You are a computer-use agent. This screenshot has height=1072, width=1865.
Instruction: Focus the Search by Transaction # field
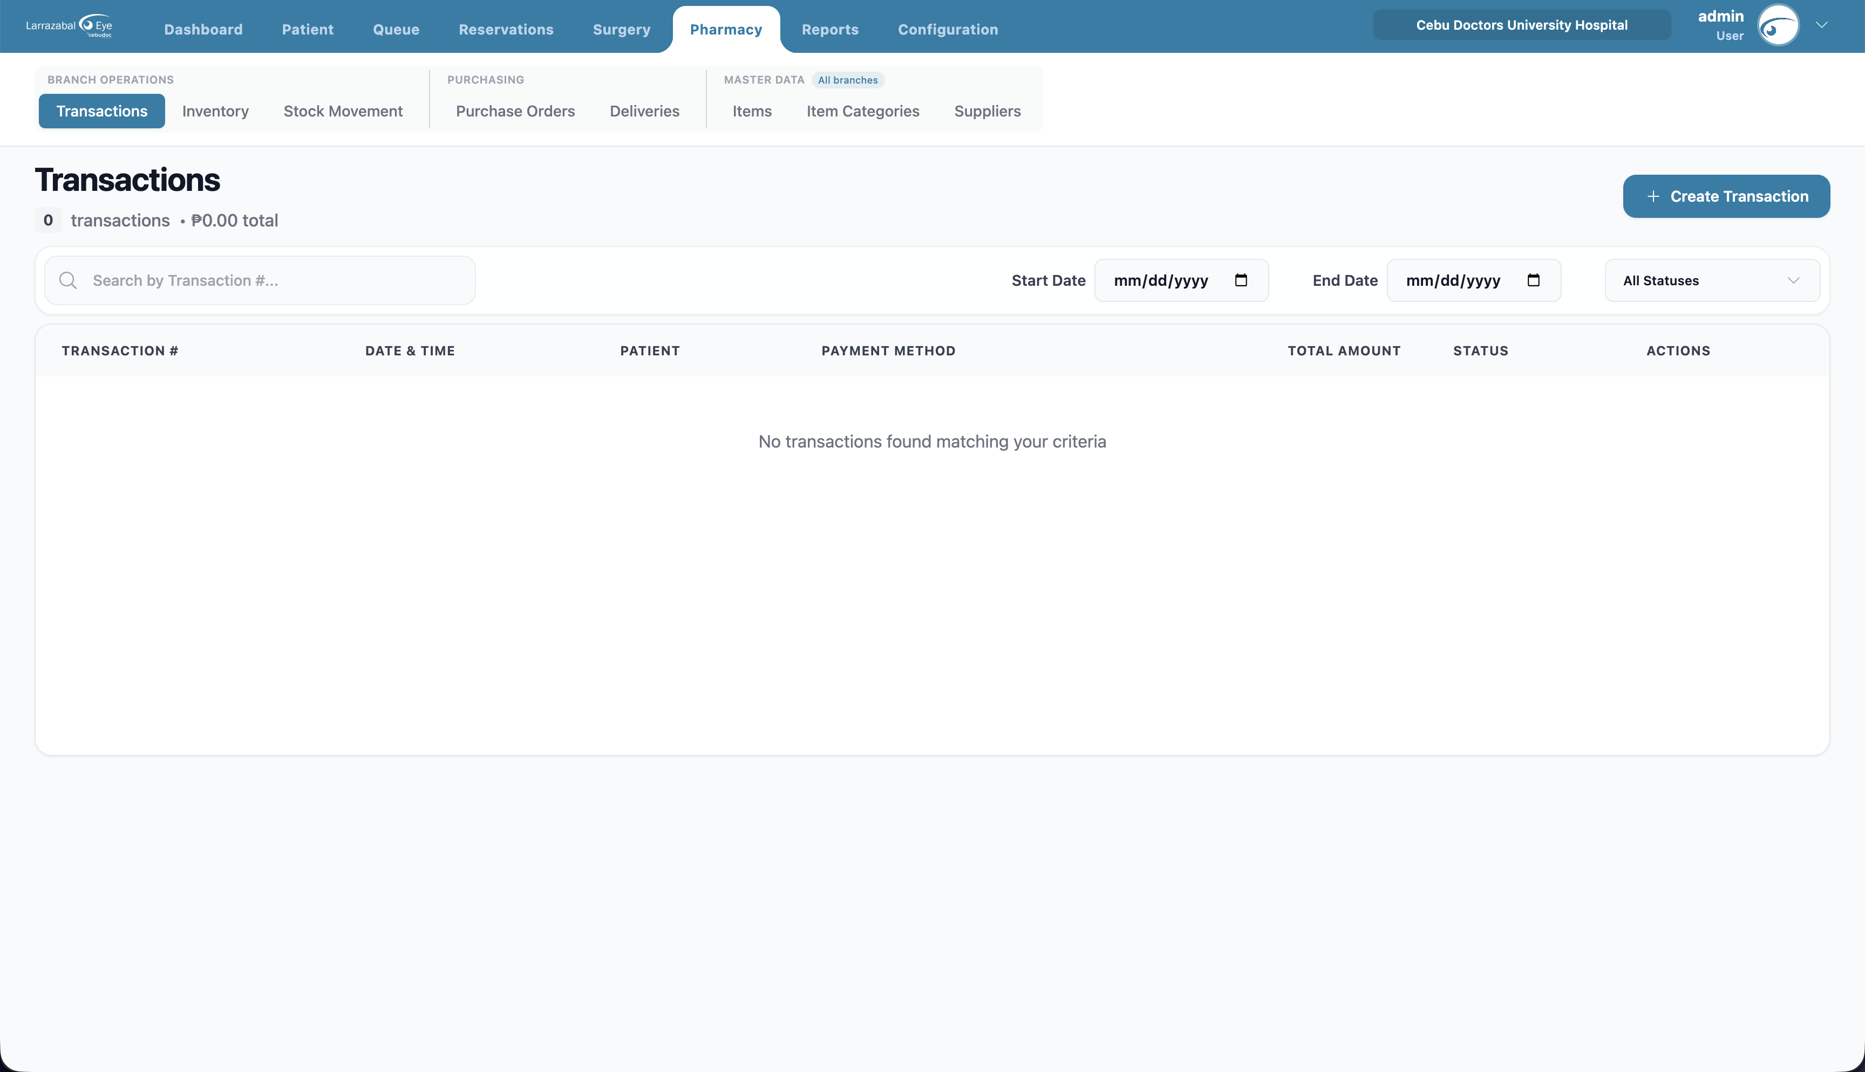(x=260, y=280)
